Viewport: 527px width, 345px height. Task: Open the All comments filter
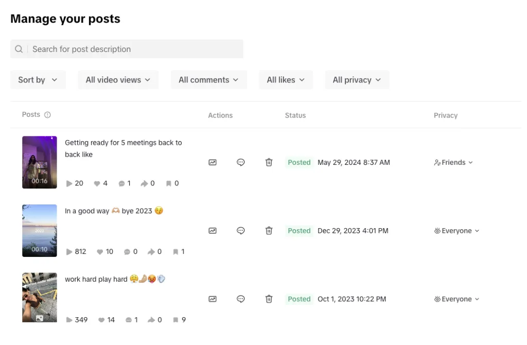click(x=209, y=80)
